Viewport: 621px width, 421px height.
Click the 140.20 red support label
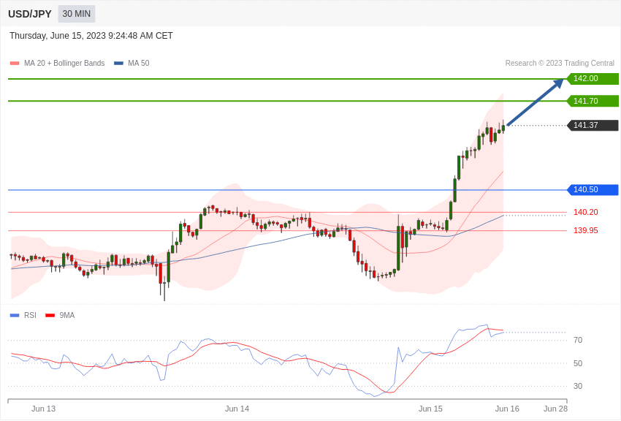[586, 212]
